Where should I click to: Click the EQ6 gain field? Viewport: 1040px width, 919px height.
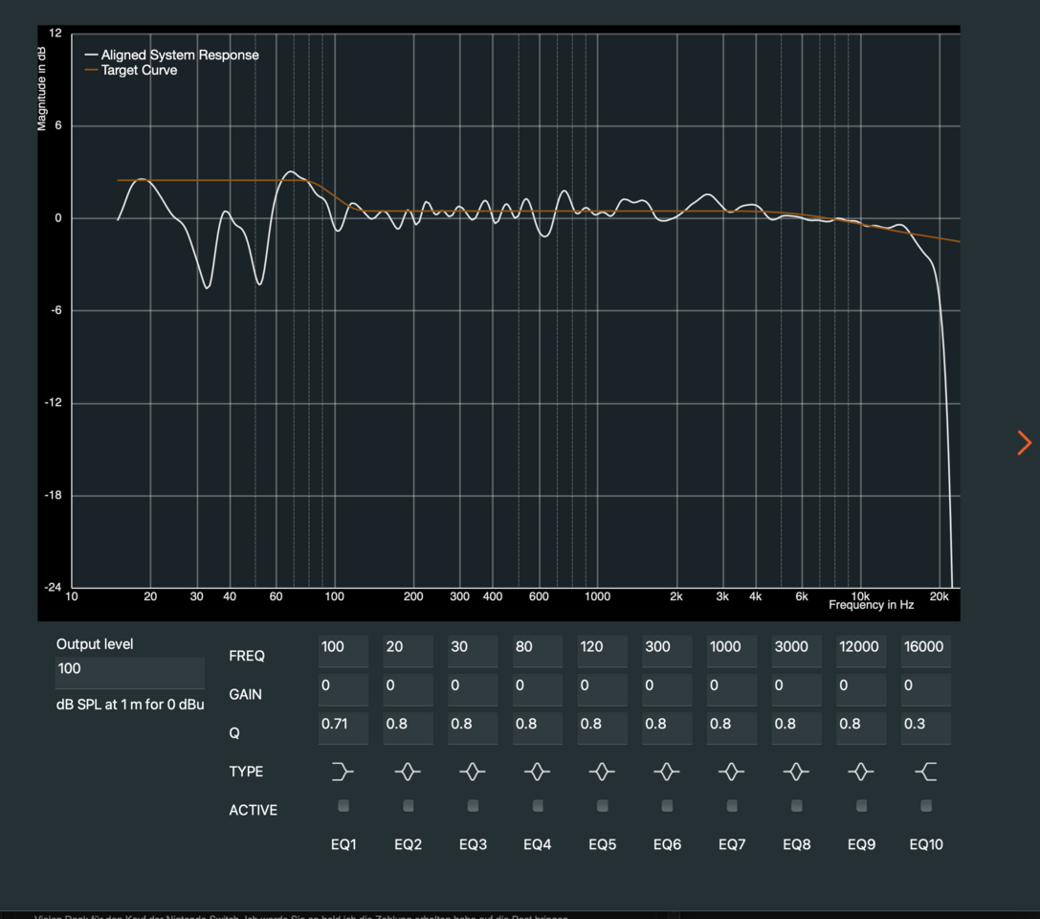coord(667,689)
